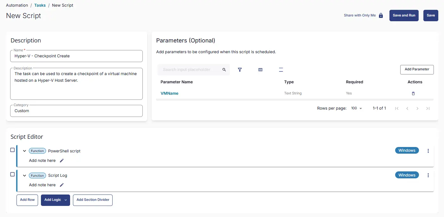
Task: Open PowerShell script row three-dot menu
Action: pyautogui.click(x=428, y=151)
